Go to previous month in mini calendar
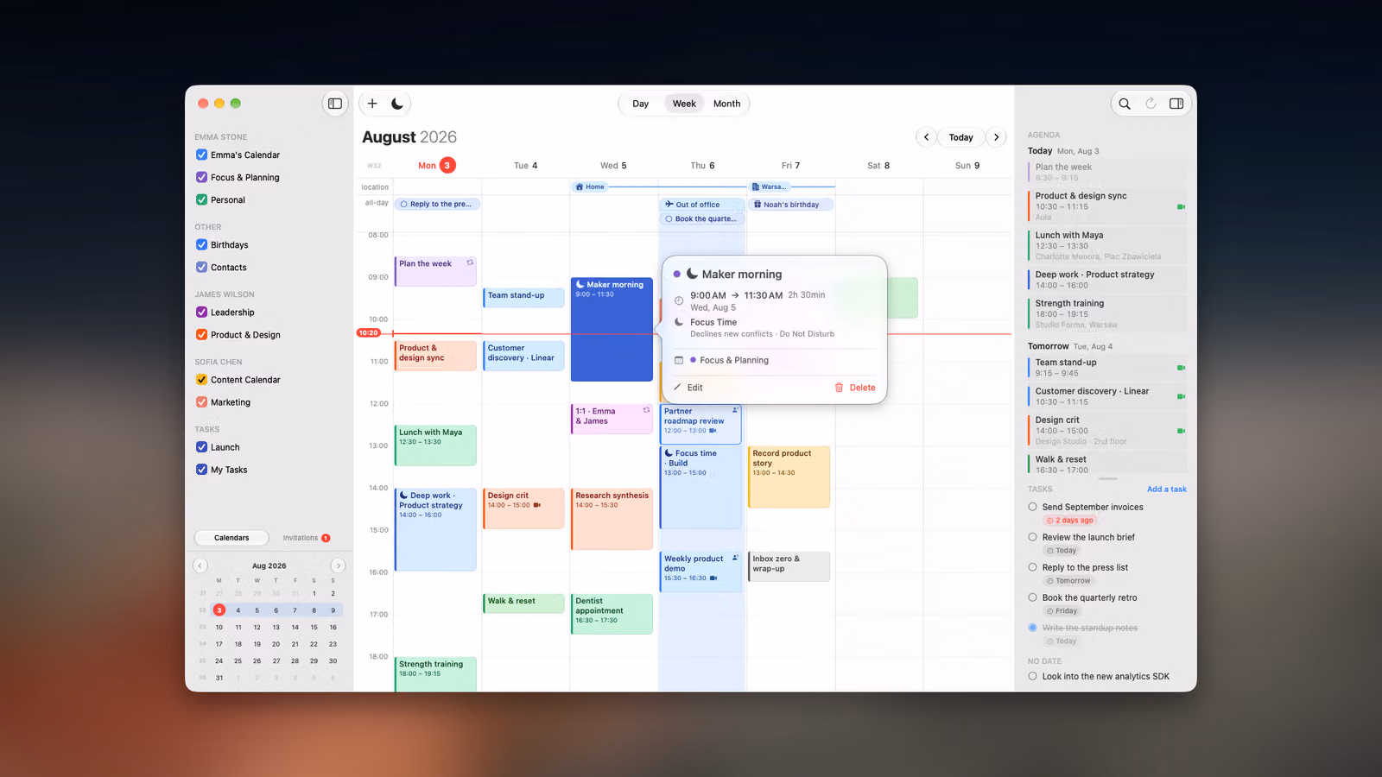Viewport: 1382px width, 777px height. click(x=200, y=565)
